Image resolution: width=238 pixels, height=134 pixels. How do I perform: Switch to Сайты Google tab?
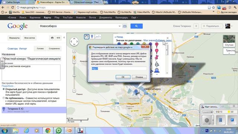point(18,2)
